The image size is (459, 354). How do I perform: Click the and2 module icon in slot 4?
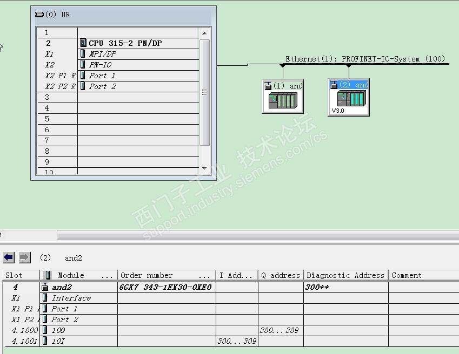point(45,287)
